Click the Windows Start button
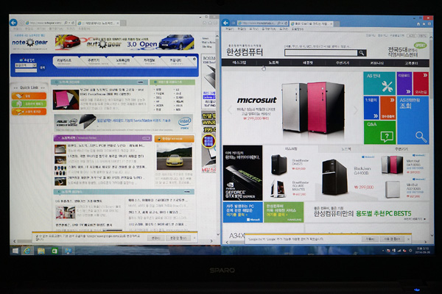 point(15,251)
